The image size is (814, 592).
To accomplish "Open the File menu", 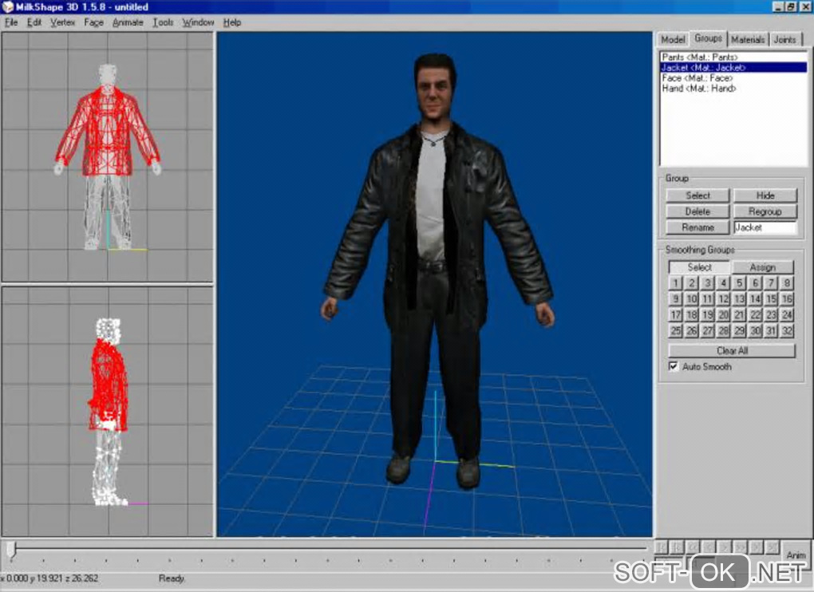I will pos(11,22).
